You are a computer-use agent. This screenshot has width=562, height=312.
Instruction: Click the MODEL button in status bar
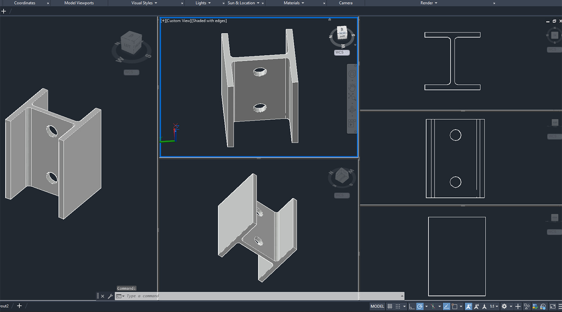377,306
